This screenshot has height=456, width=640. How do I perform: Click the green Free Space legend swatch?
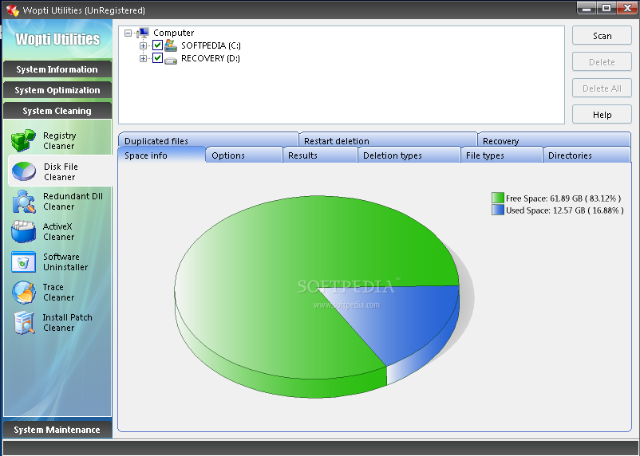point(498,198)
